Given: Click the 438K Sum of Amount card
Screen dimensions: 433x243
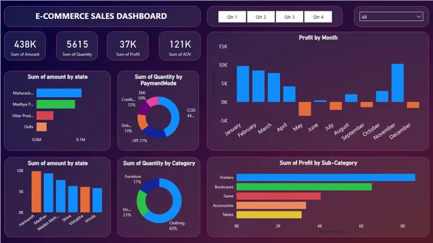Looking at the screenshot, I should (x=25, y=47).
